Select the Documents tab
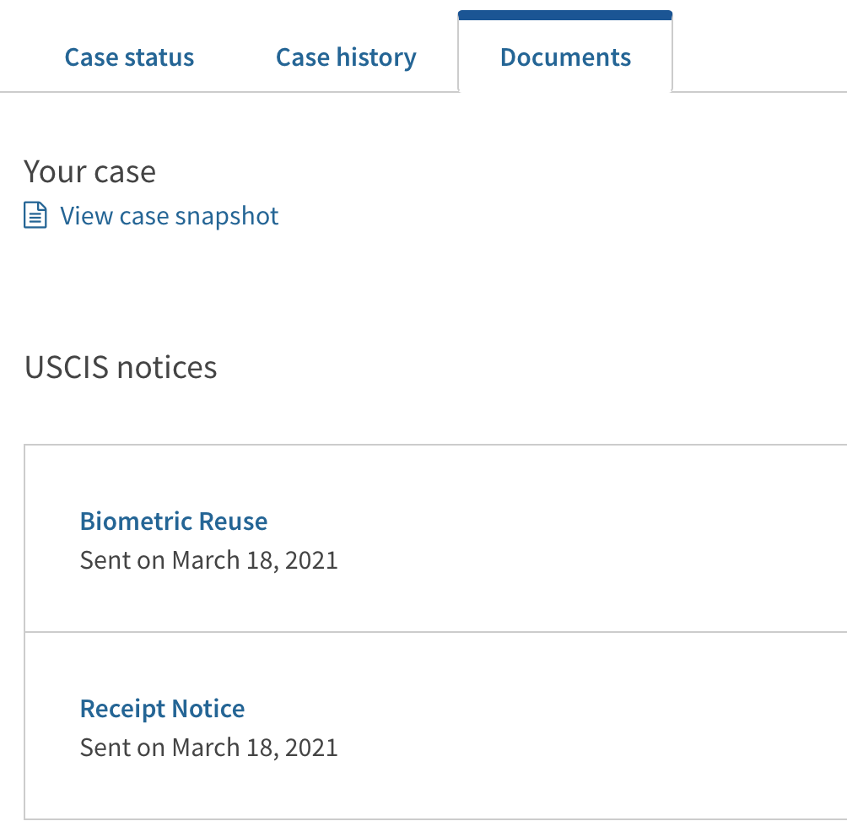This screenshot has width=847, height=832. point(565,57)
